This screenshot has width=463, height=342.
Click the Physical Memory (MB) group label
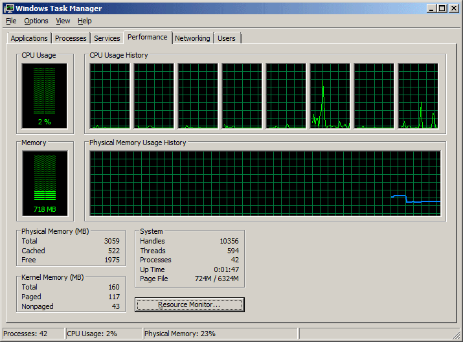(x=55, y=231)
